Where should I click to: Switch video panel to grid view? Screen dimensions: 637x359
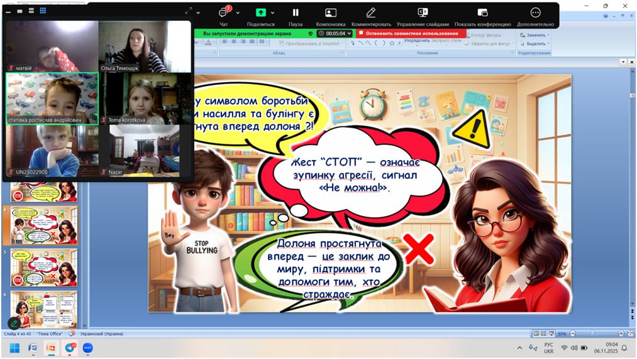point(43,11)
